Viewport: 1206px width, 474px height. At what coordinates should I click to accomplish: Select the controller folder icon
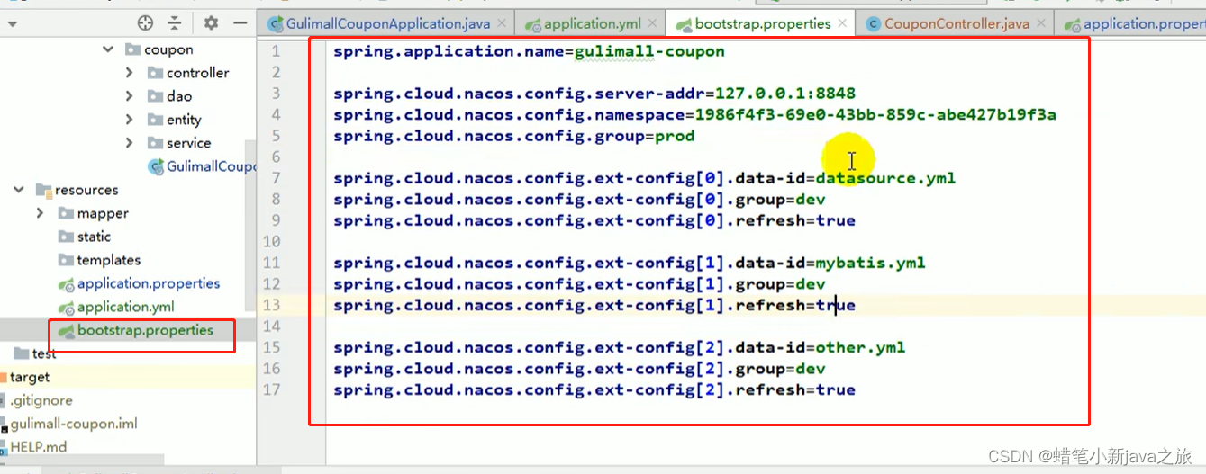pyautogui.click(x=155, y=73)
